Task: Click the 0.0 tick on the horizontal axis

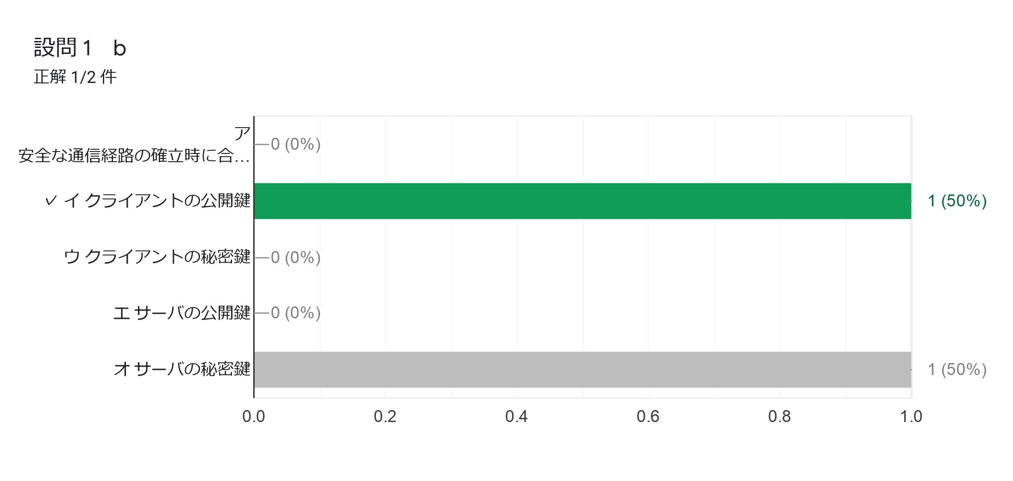Action: pyautogui.click(x=254, y=416)
